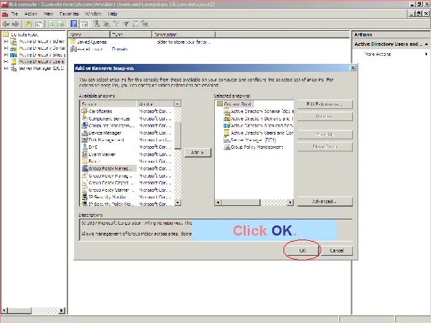Screen dimensions: 431x323
Task: Click the Remove button
Action: click(325, 116)
